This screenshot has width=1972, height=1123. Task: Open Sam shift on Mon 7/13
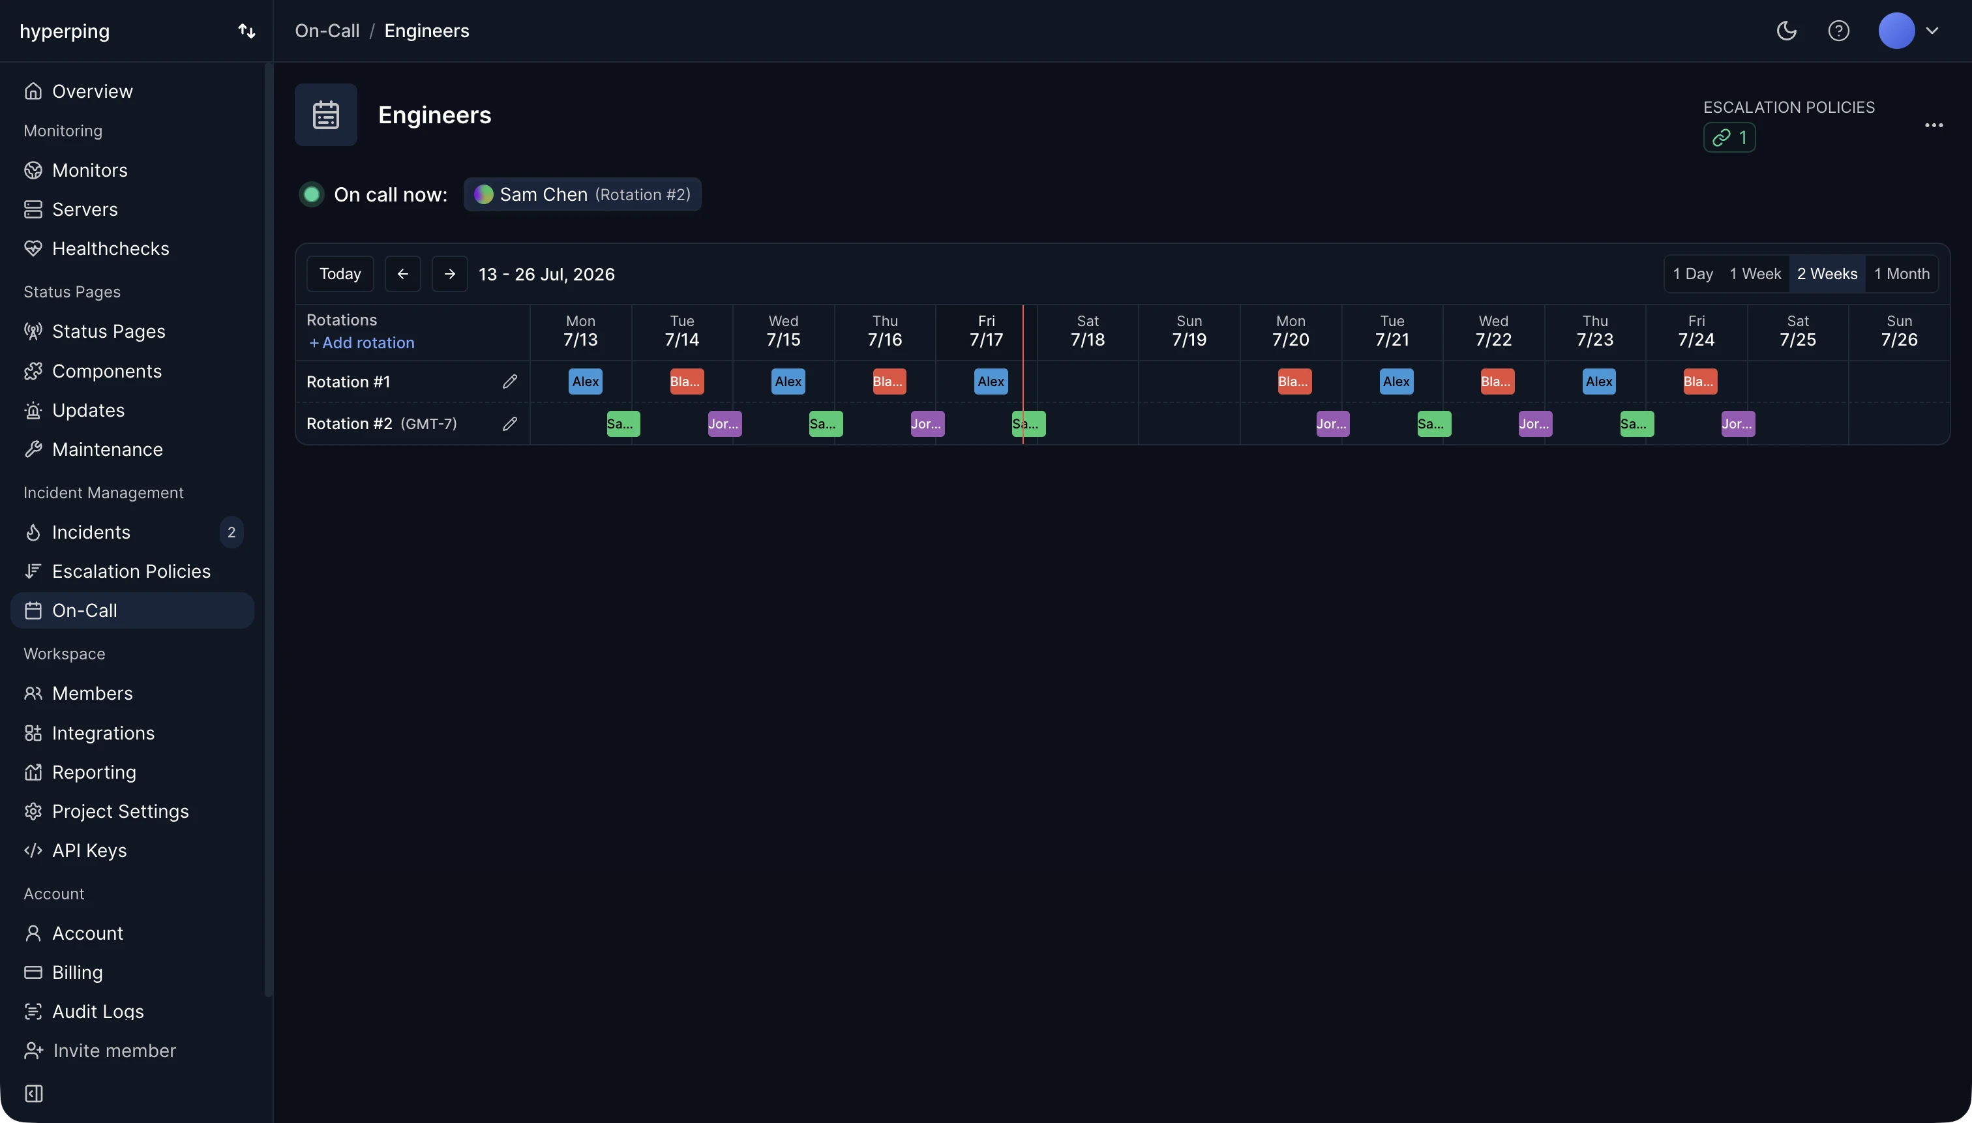point(623,423)
